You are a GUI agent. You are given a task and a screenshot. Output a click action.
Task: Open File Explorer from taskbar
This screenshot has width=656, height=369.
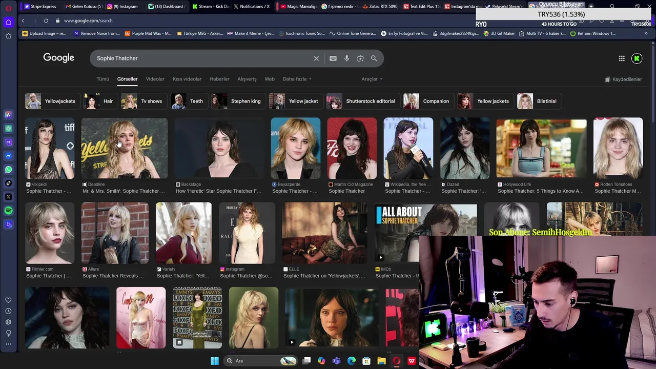(381, 361)
